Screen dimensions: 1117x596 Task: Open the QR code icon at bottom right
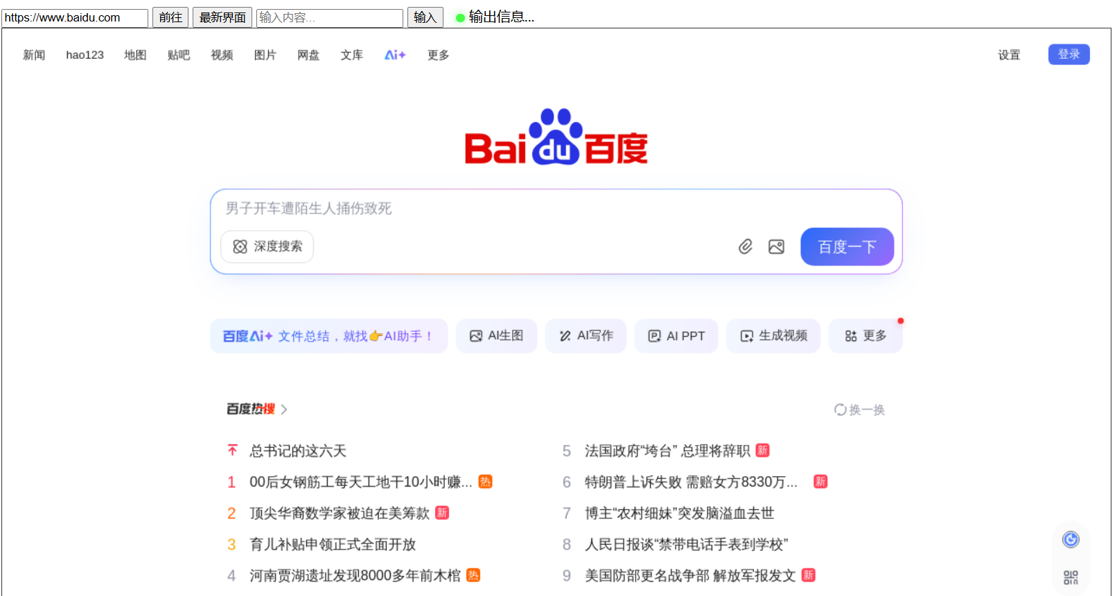click(x=1071, y=577)
